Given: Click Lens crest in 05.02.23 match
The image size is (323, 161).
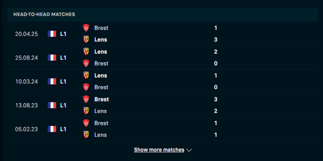Looking at the screenshot, I should (86, 134).
